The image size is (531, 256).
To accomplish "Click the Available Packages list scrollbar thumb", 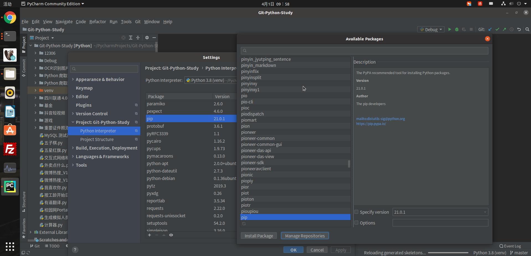I will click(x=349, y=164).
